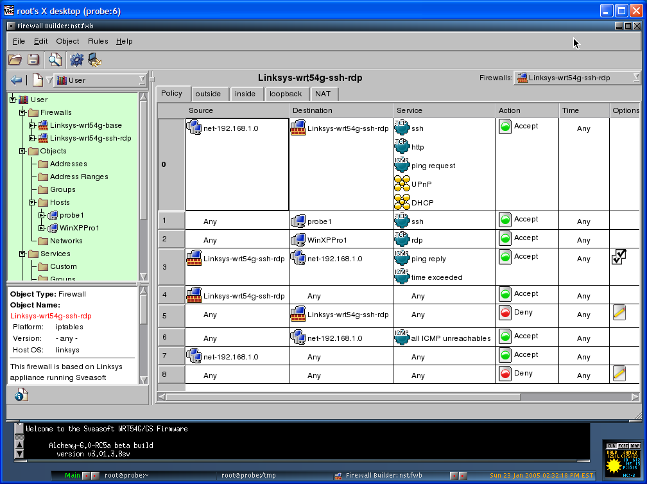The image size is (647, 484).
Task: Select the ssh service icon in rule 0
Action: 402,128
